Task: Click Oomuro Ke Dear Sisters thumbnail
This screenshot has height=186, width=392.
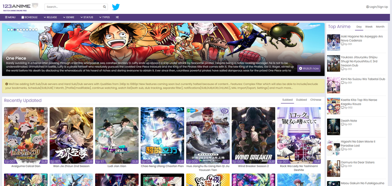Action: point(334,168)
